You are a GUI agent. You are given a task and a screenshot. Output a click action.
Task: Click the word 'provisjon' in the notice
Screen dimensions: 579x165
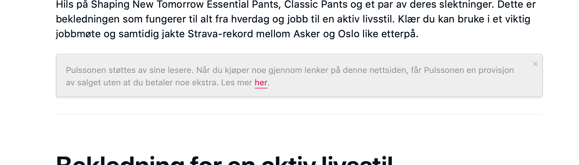click(496, 70)
